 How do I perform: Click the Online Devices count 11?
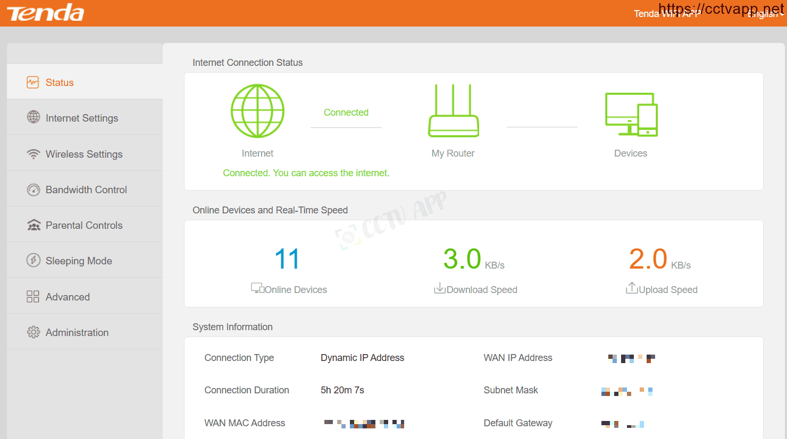tap(287, 259)
